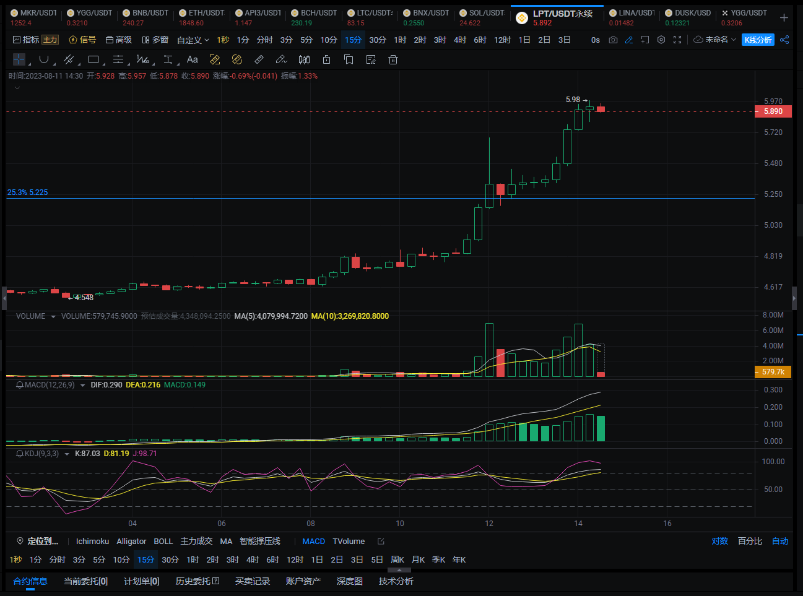Click the share icon
Image resolution: width=803 pixels, height=596 pixels.
(784, 40)
